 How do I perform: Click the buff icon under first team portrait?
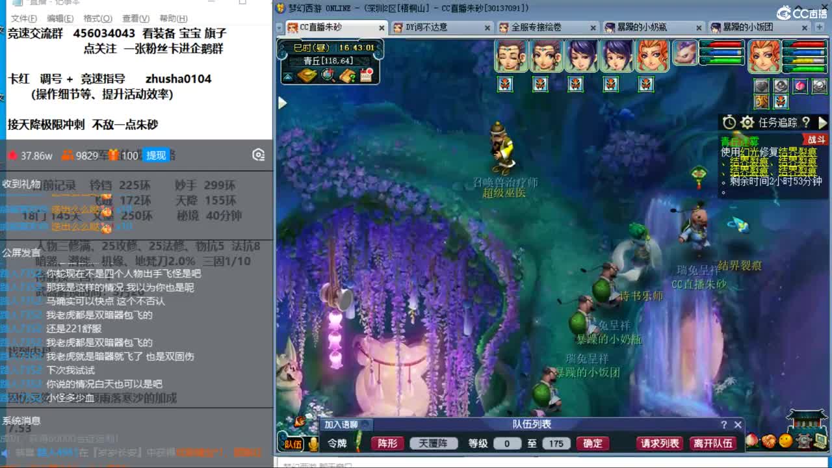[505, 84]
